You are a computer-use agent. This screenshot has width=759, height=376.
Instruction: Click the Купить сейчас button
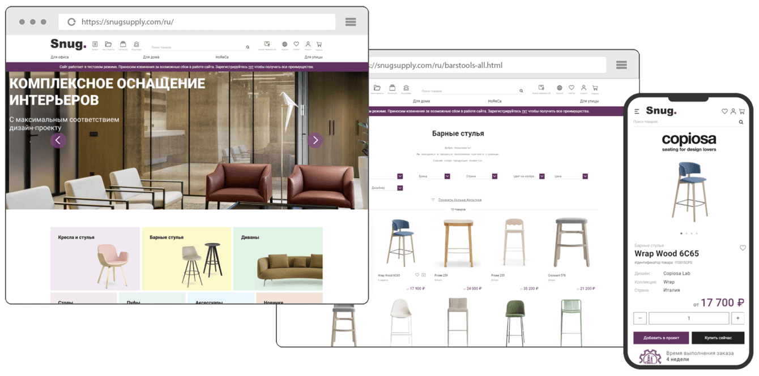click(718, 338)
